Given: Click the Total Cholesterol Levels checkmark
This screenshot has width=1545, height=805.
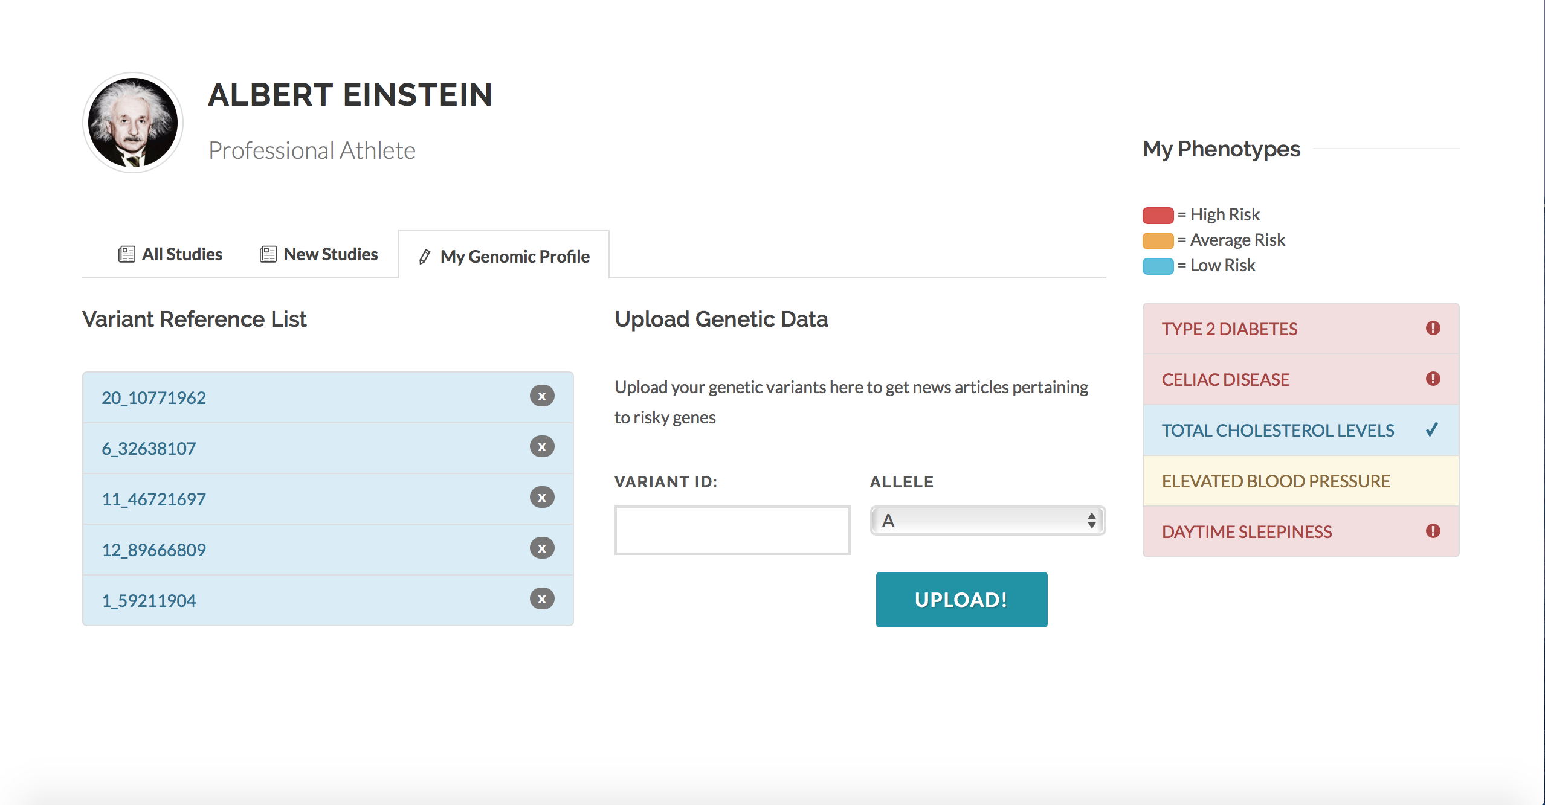Looking at the screenshot, I should 1431,429.
